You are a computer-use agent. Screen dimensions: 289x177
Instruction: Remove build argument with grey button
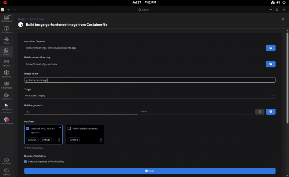pyautogui.click(x=260, y=112)
